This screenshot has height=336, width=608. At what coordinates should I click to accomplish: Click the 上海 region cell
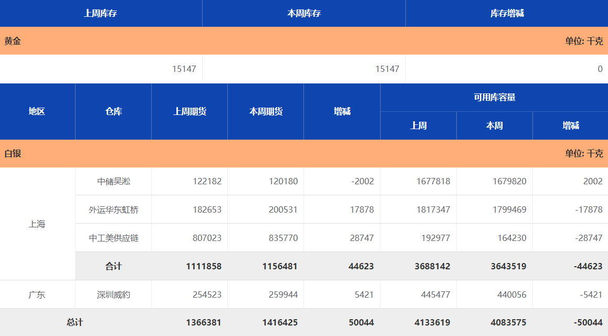coord(37,224)
